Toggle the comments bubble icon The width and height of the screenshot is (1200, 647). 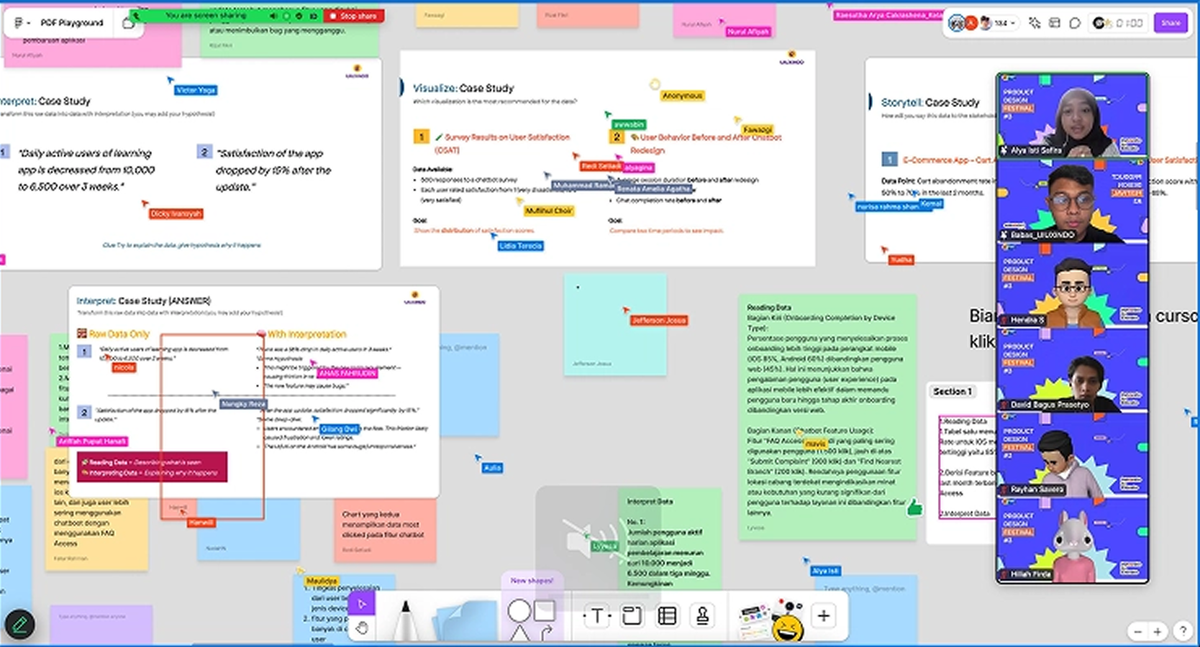pos(1075,23)
